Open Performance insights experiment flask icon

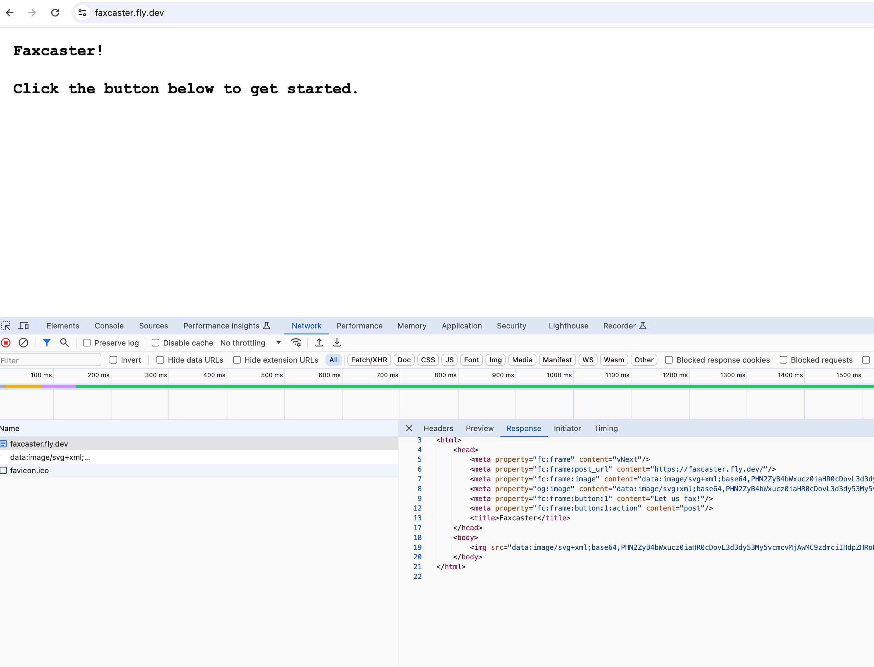coord(267,326)
